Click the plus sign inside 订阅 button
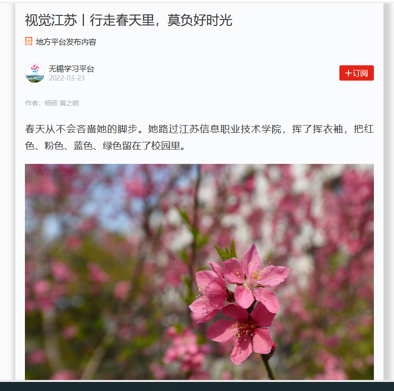 (x=348, y=73)
